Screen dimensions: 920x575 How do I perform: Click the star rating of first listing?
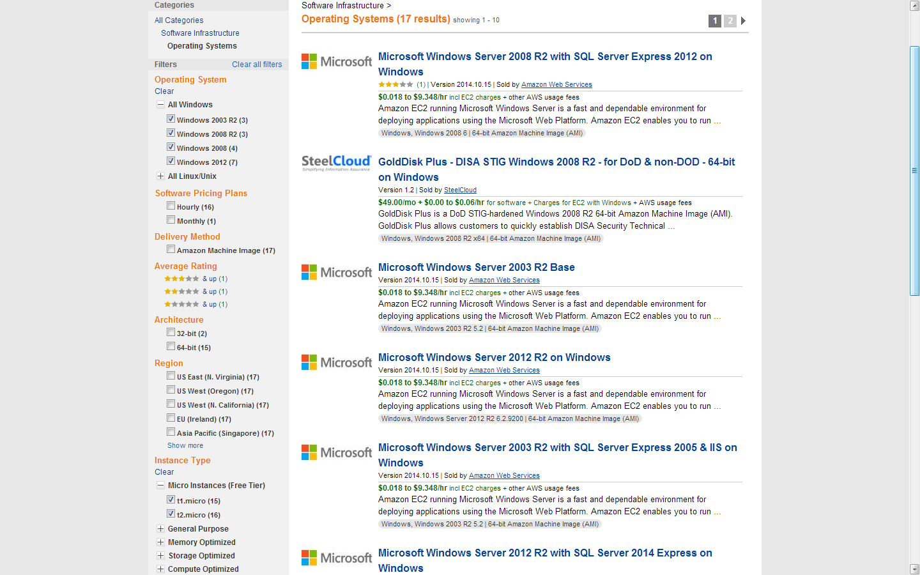point(395,84)
